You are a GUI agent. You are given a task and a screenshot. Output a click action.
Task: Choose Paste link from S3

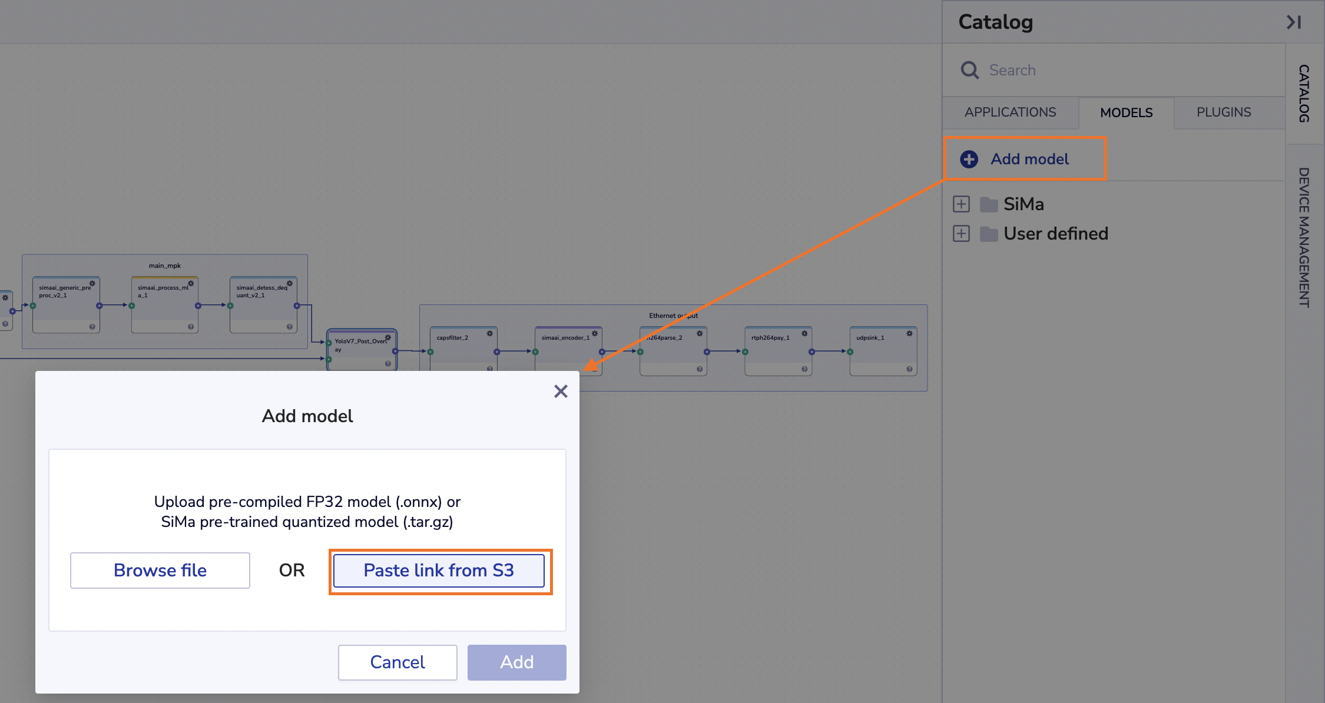coord(439,570)
